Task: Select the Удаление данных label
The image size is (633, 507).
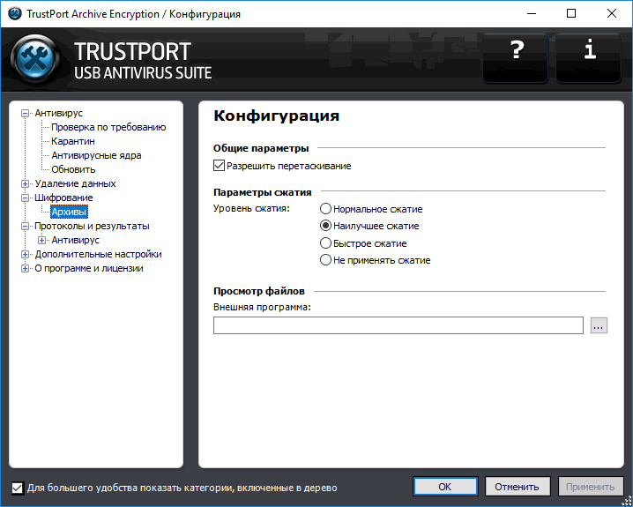Action: pyautogui.click(x=76, y=183)
